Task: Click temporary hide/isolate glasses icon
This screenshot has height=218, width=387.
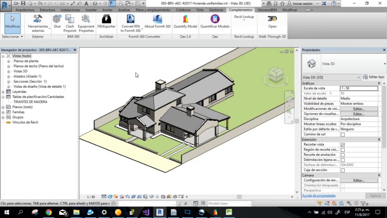Action: pyautogui.click(x=151, y=197)
